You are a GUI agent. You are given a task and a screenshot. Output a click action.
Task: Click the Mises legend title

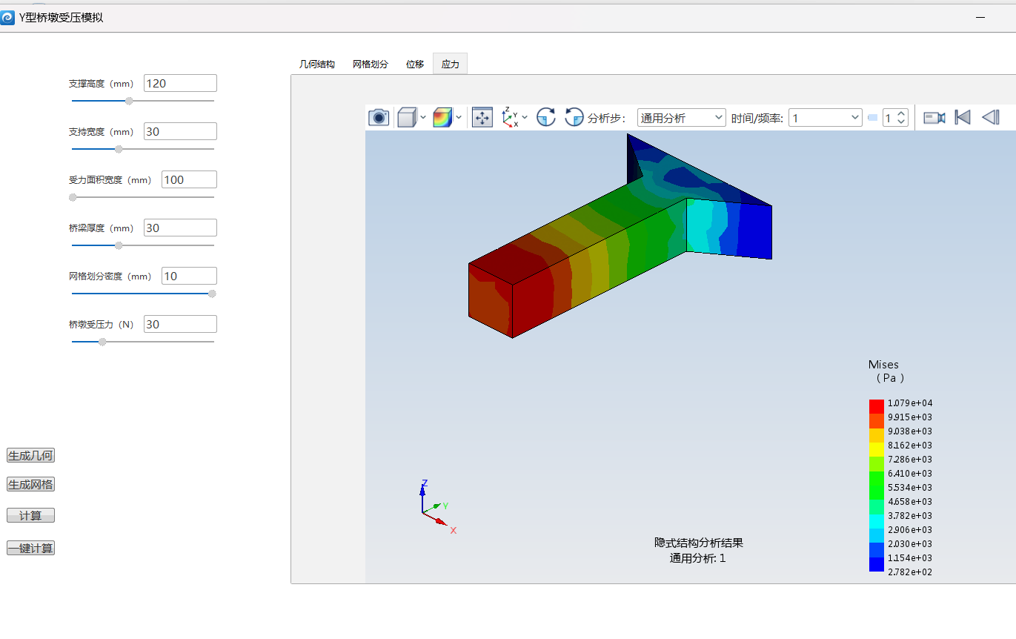click(883, 364)
